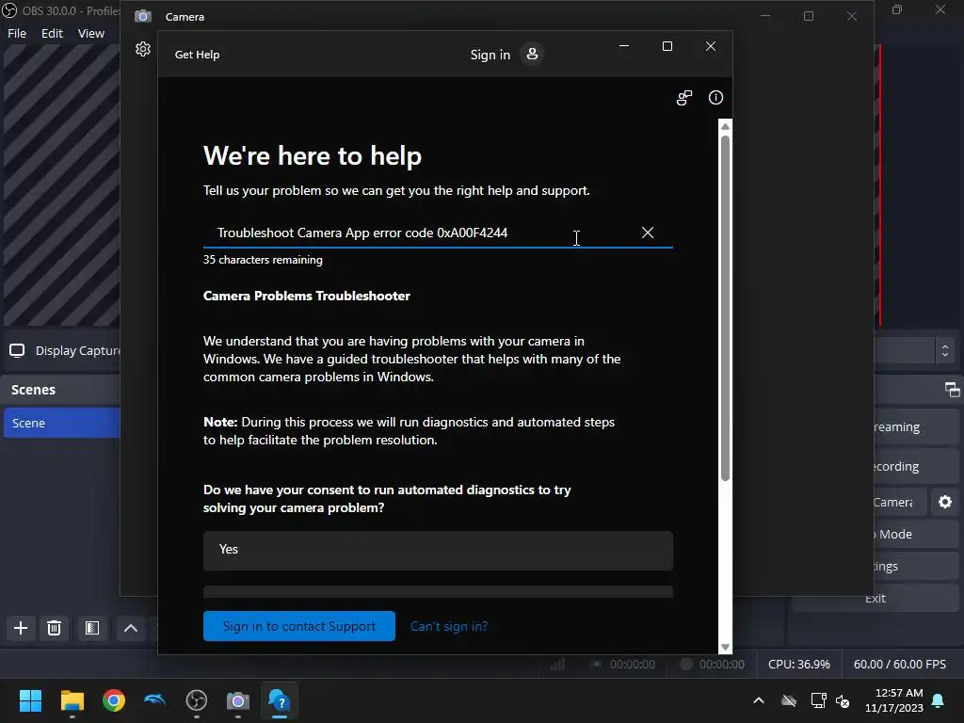Open the Get Help feedback icon
This screenshot has height=723, width=964.
click(684, 98)
